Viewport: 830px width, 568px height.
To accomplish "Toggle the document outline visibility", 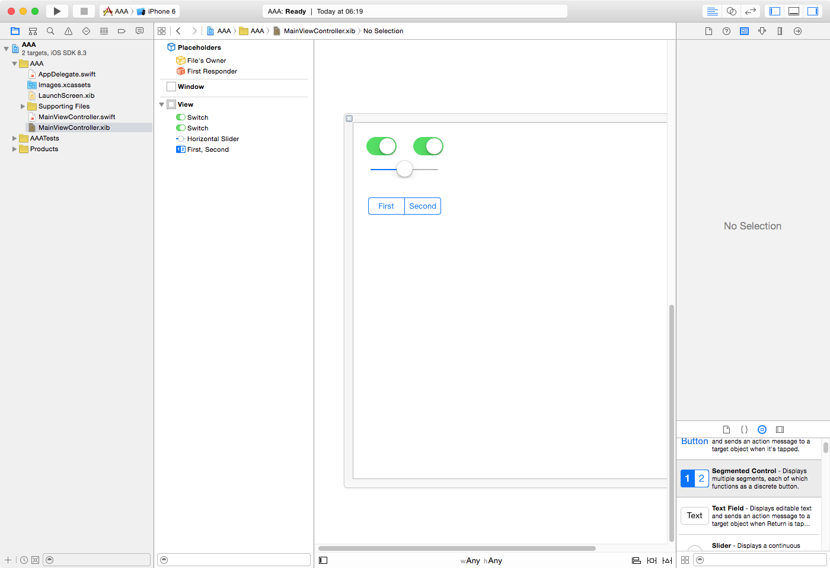I will tap(323, 560).
